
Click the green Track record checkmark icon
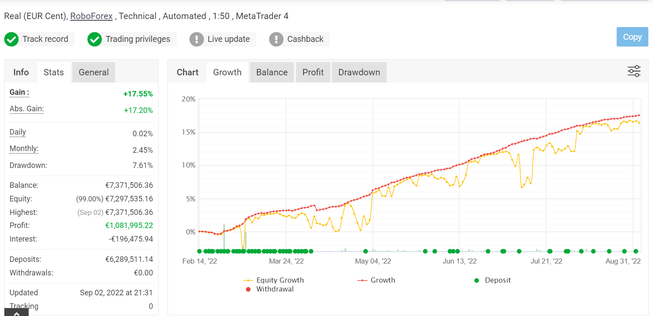pyautogui.click(x=11, y=39)
